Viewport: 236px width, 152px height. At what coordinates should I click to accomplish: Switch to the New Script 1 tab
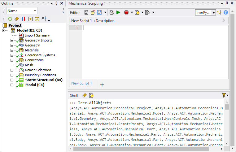coord(82,83)
